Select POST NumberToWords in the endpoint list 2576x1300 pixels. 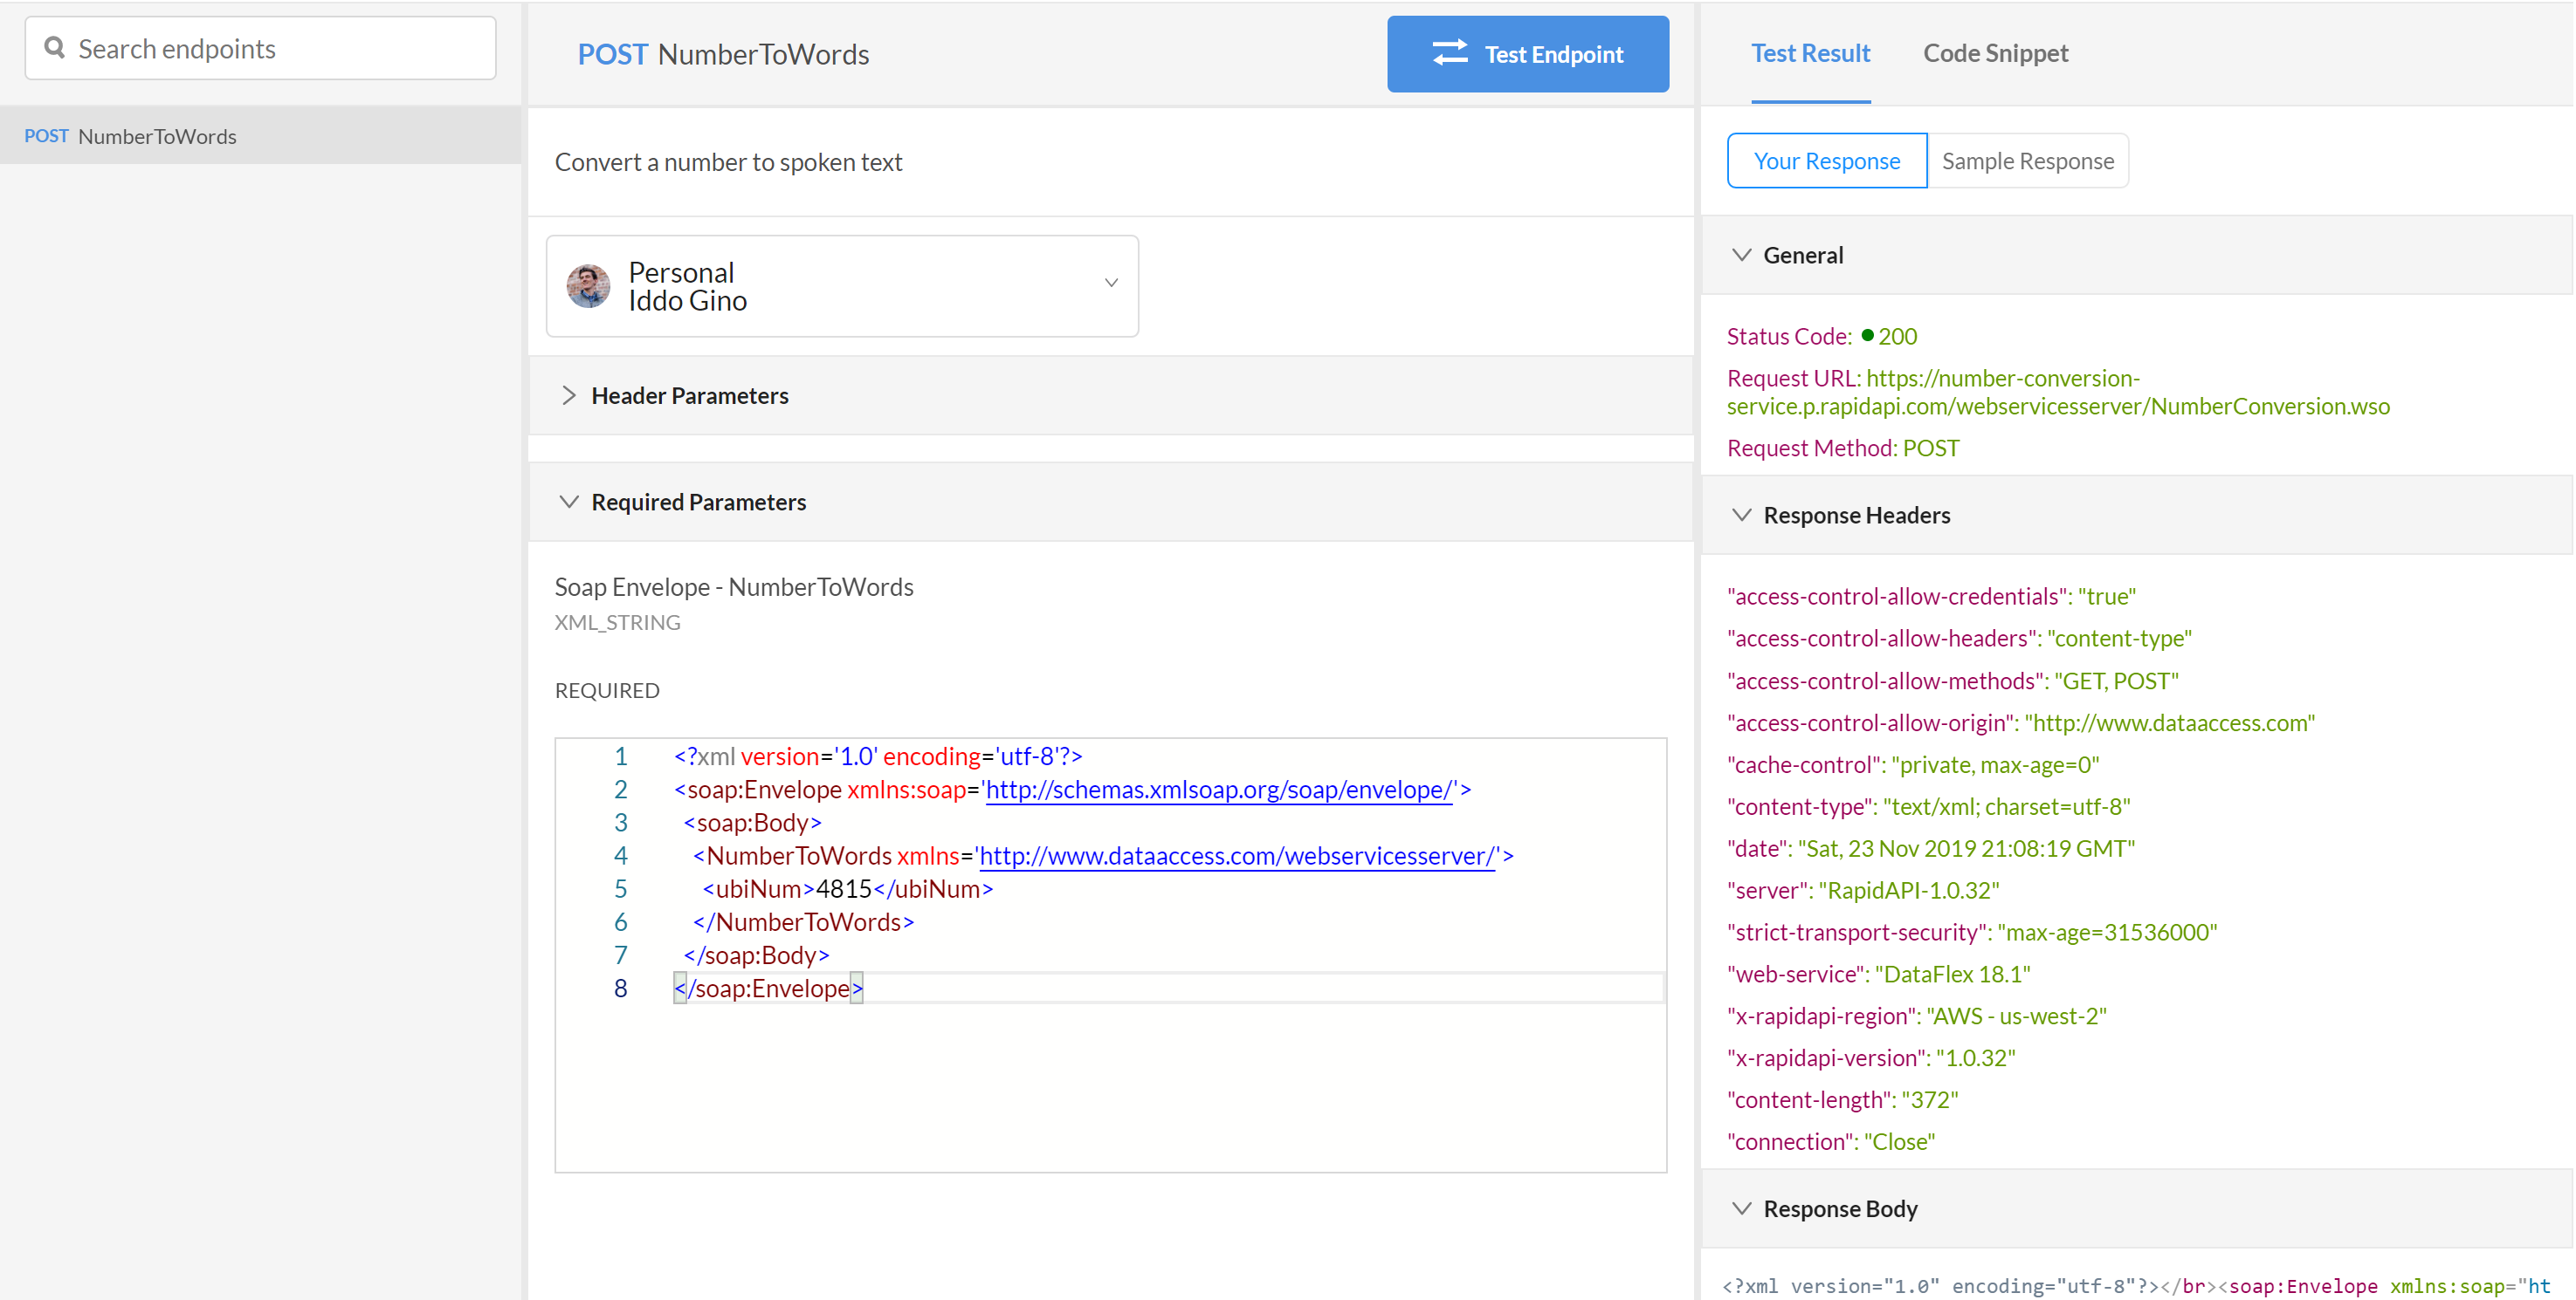pos(157,136)
